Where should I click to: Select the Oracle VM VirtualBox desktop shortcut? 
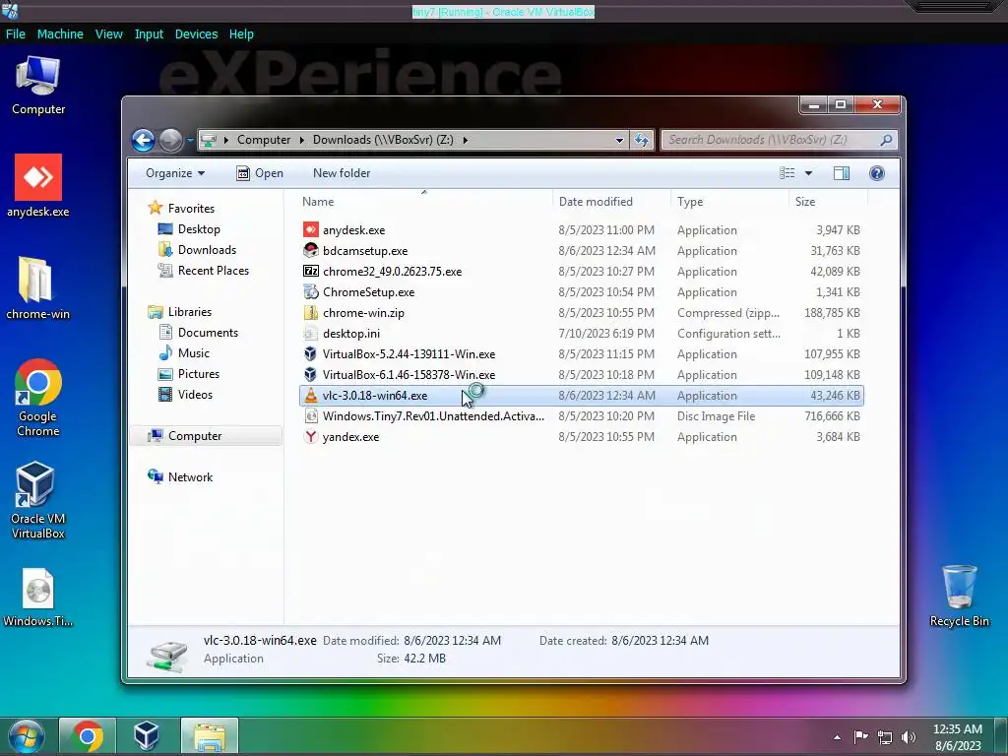click(38, 500)
